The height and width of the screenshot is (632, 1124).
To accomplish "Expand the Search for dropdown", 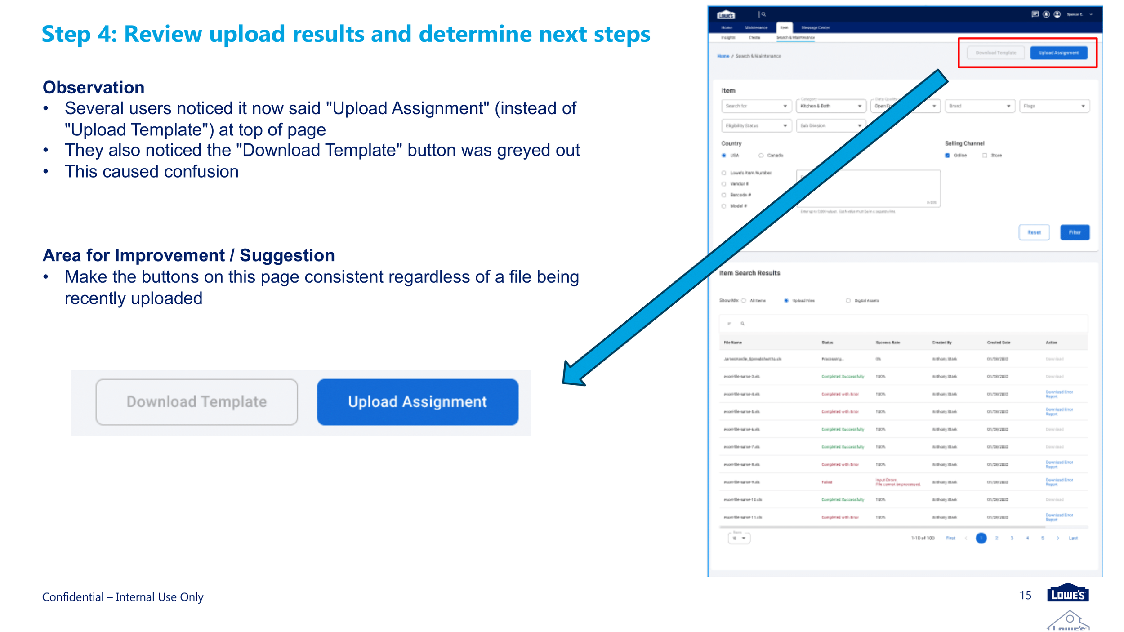I will pyautogui.click(x=756, y=106).
